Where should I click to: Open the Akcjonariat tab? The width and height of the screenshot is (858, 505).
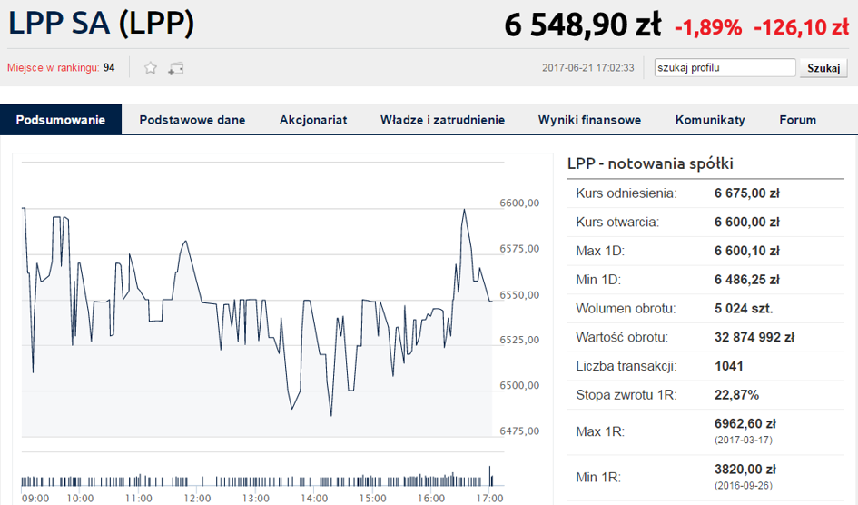(313, 120)
